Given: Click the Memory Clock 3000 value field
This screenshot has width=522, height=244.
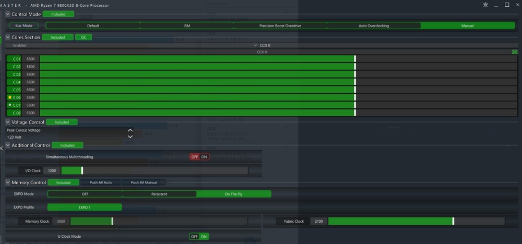Looking at the screenshot, I should [61, 221].
